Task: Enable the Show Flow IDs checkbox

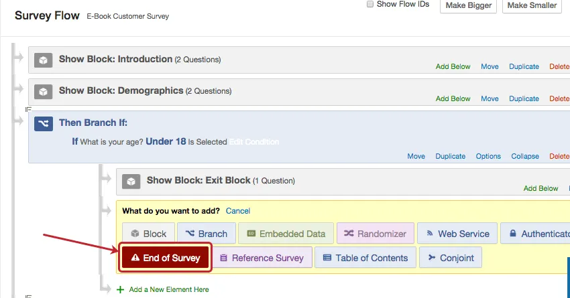Action: 370,4
